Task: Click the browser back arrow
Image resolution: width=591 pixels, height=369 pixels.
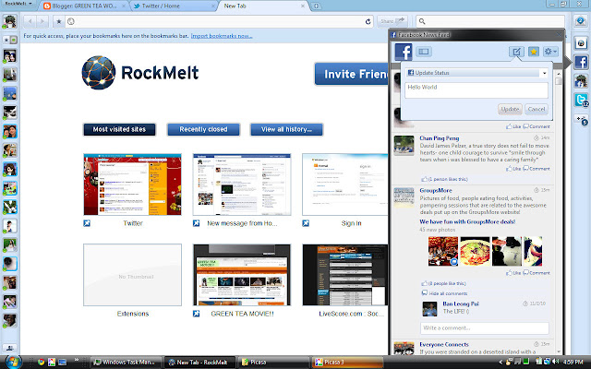Action: (30, 21)
